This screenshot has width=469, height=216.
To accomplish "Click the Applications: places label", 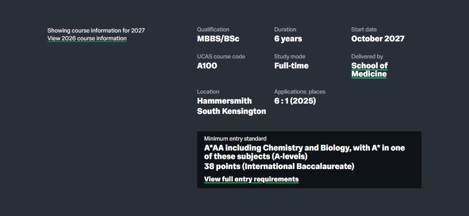I will pyautogui.click(x=300, y=92).
